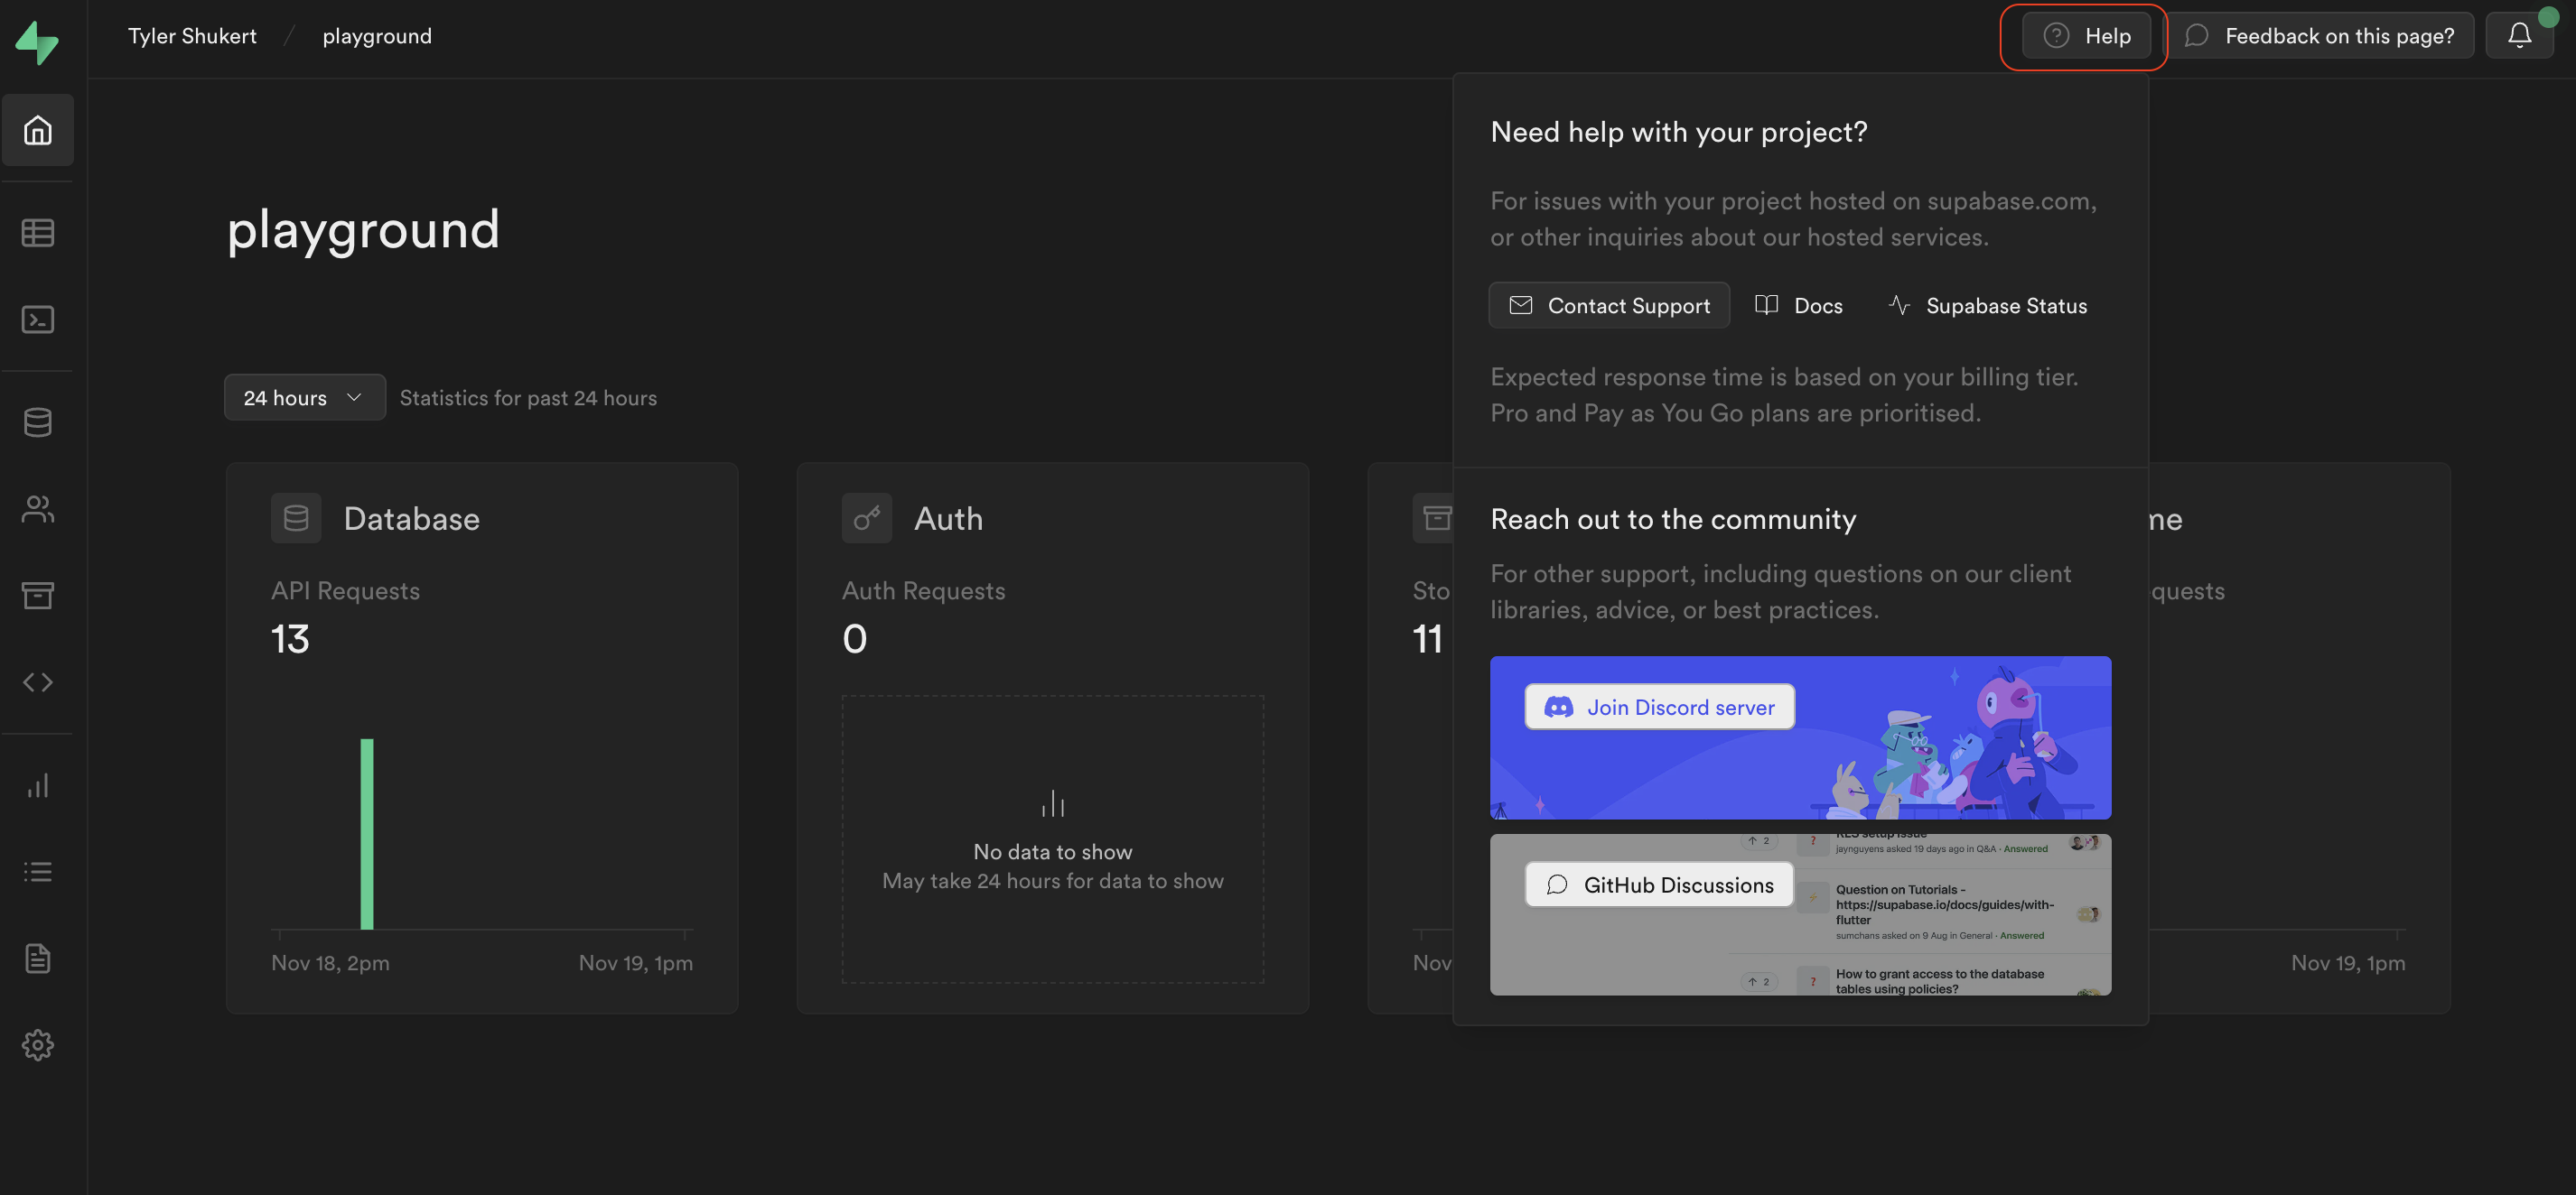The width and height of the screenshot is (2576, 1195).
Task: Expand the 24 hours time range dropdown
Action: coord(304,398)
